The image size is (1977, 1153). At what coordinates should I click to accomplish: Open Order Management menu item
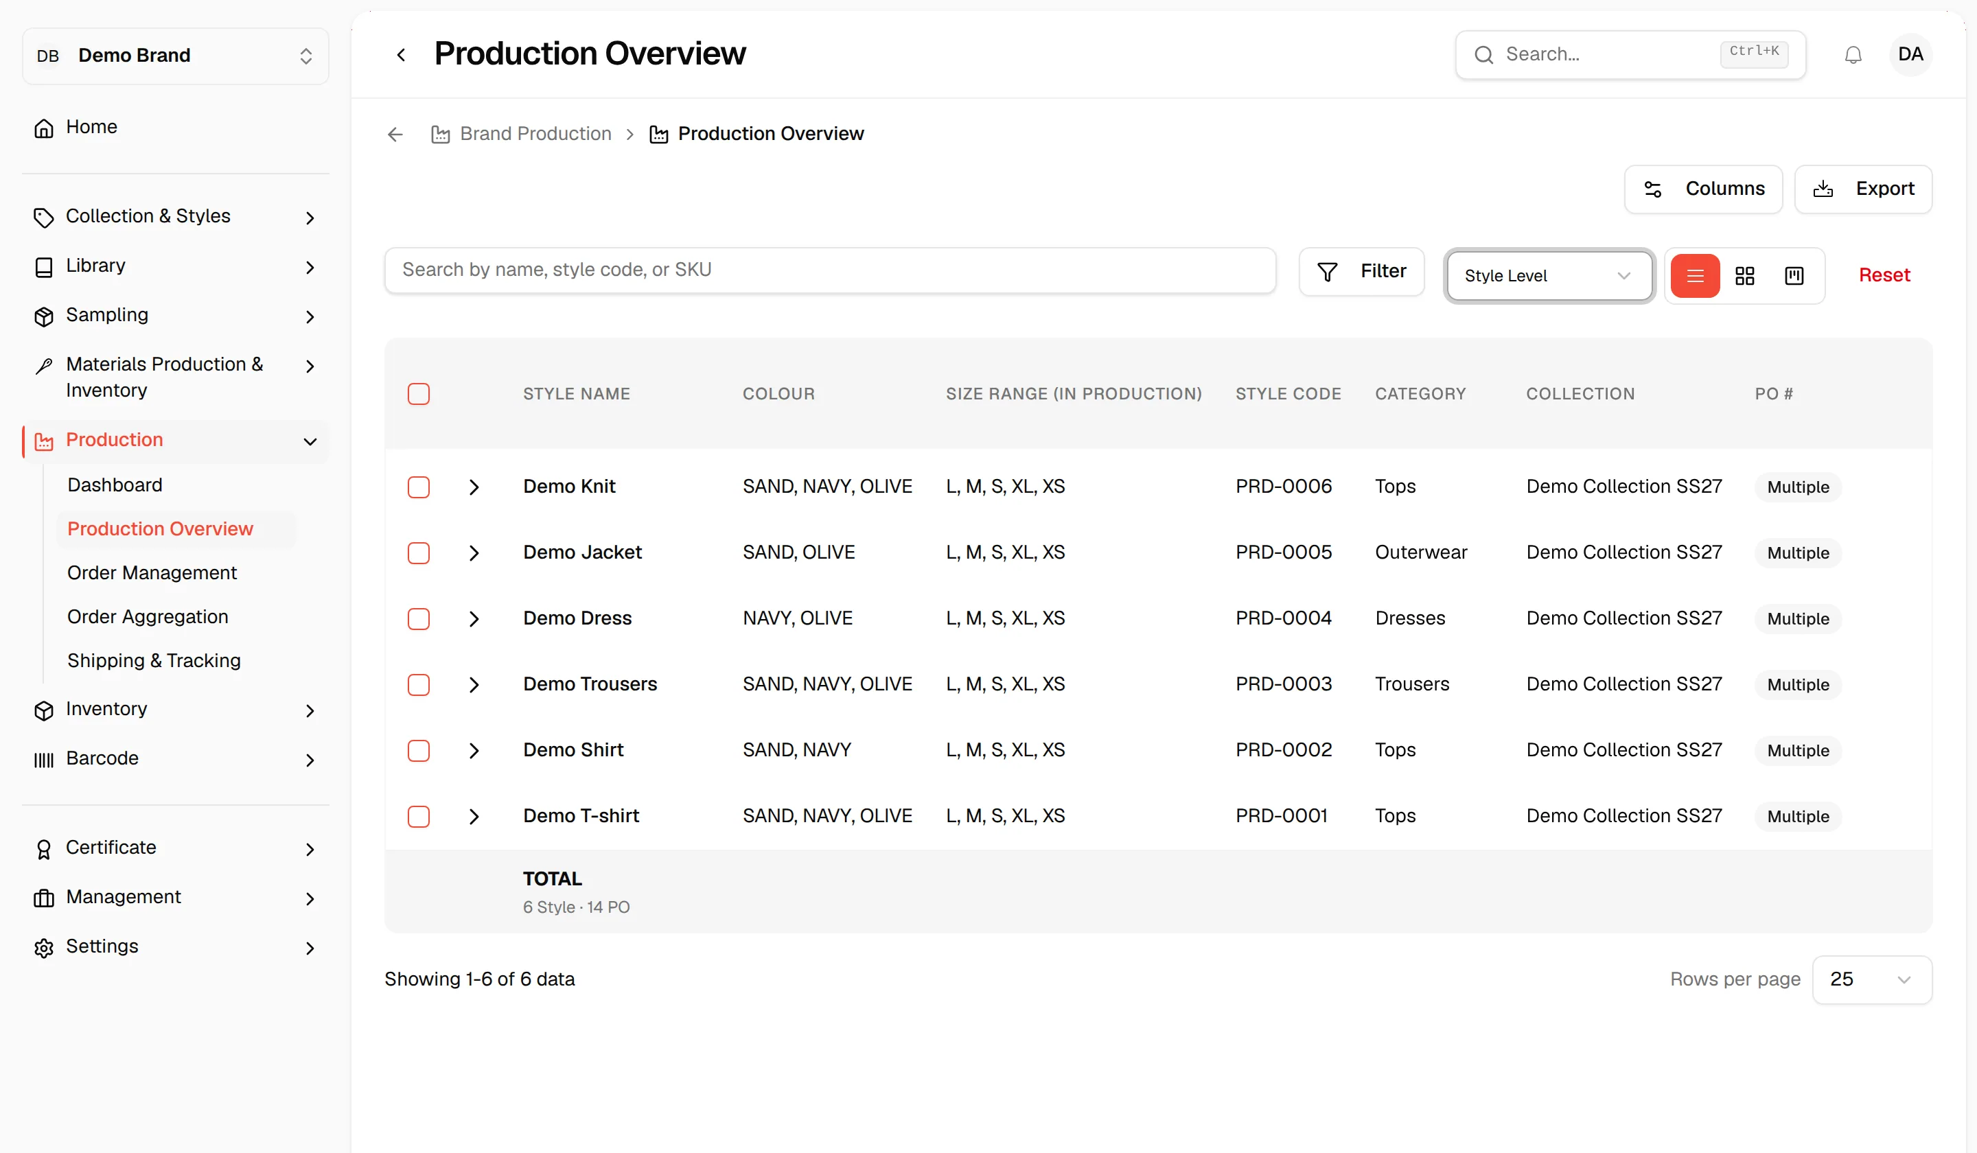click(152, 572)
